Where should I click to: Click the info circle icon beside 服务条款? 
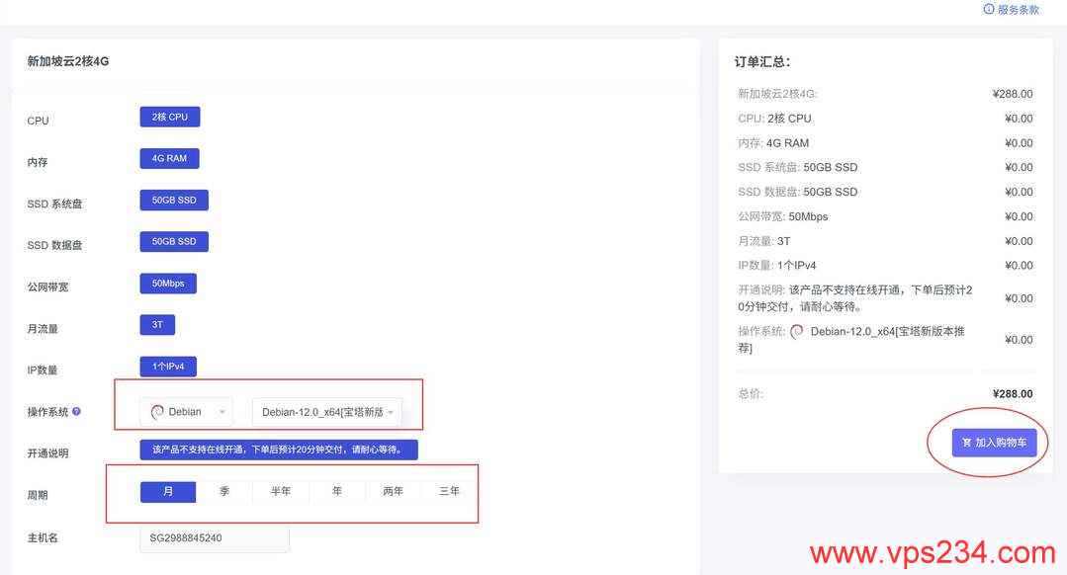coord(988,9)
